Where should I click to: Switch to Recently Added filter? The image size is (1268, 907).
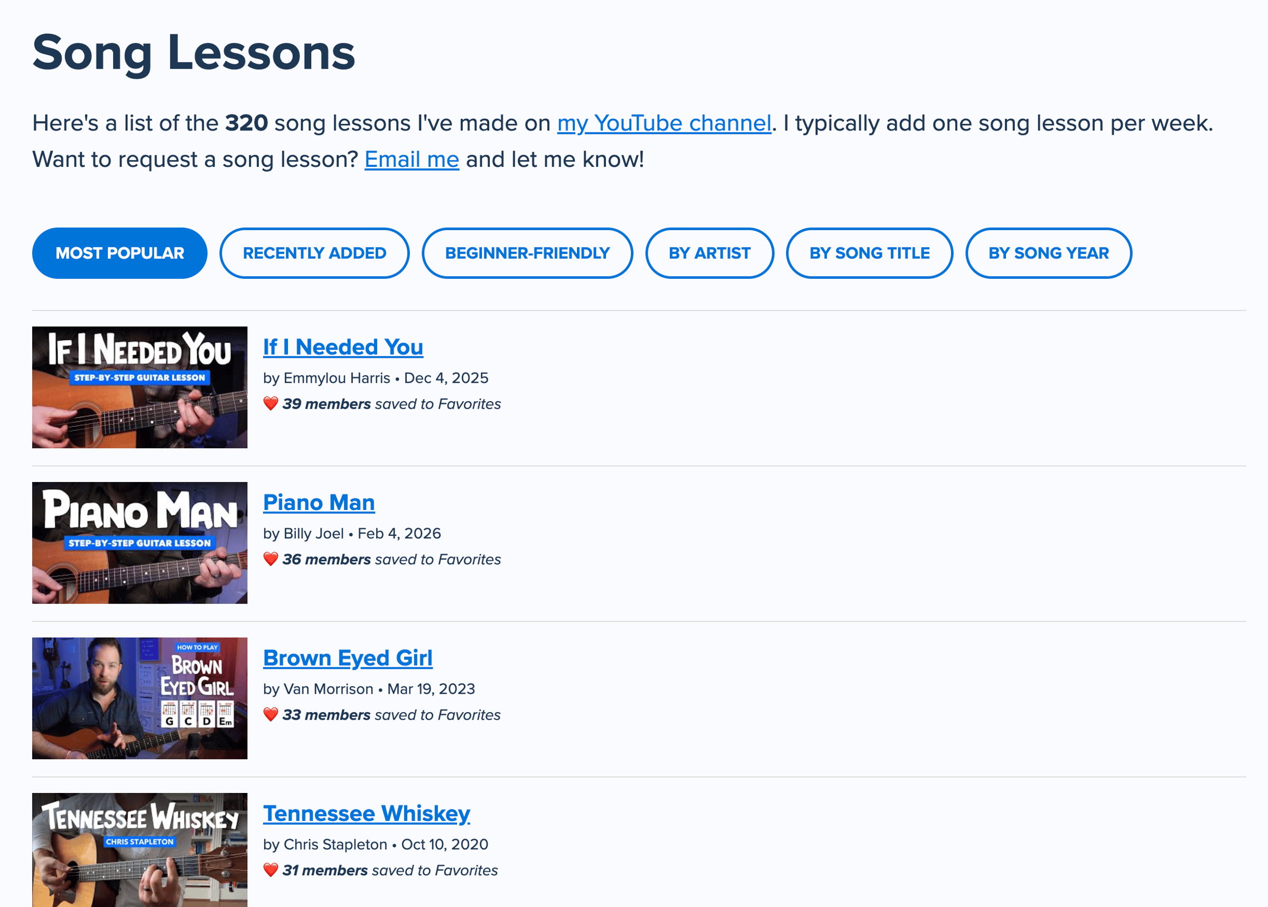[x=314, y=253]
